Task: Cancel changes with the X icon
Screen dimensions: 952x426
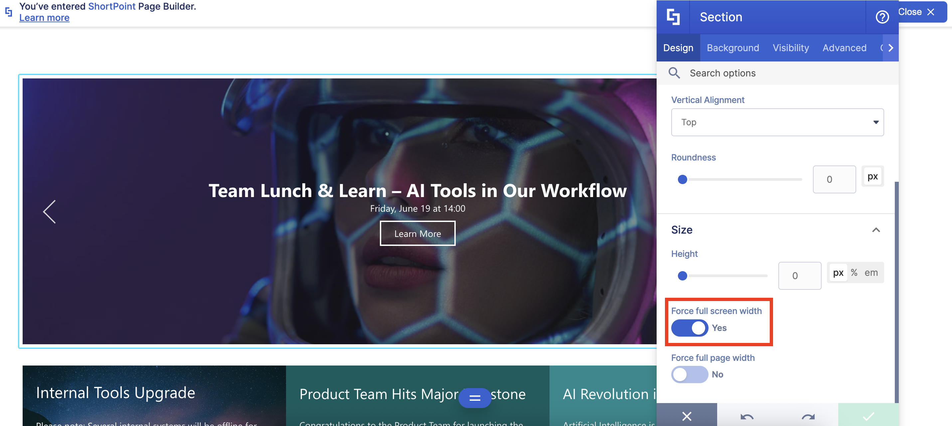Action: point(687,416)
